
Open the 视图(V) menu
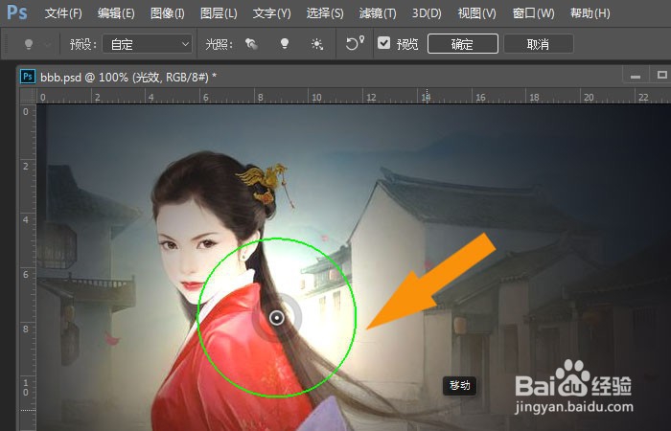(476, 13)
